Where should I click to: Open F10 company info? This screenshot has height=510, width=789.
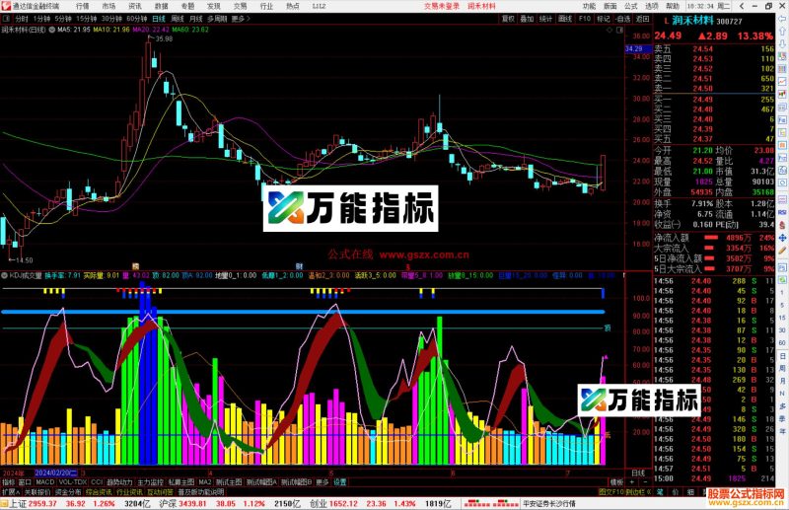point(585,19)
